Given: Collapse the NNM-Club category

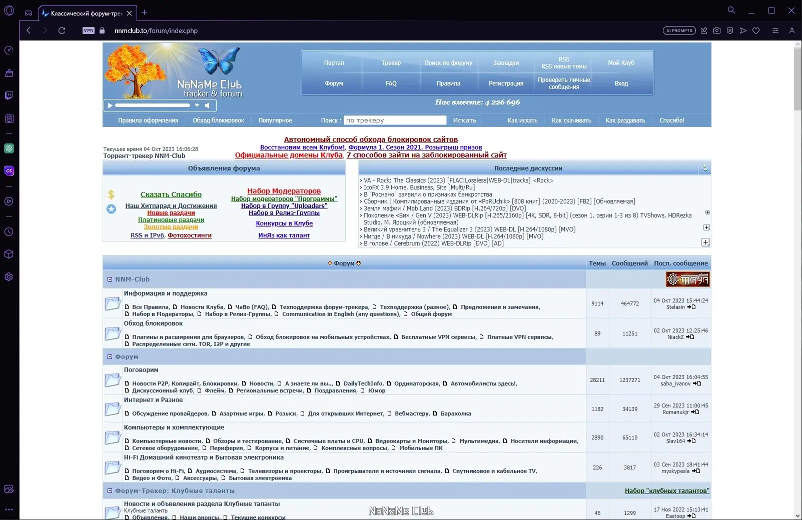Looking at the screenshot, I should click(110, 279).
